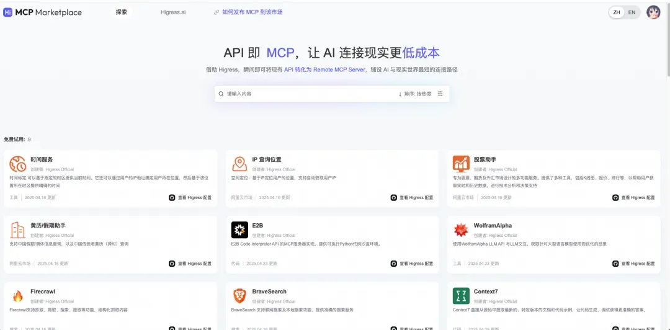Click the 股票助手 chart icon
The height and width of the screenshot is (330, 670).
(461, 164)
